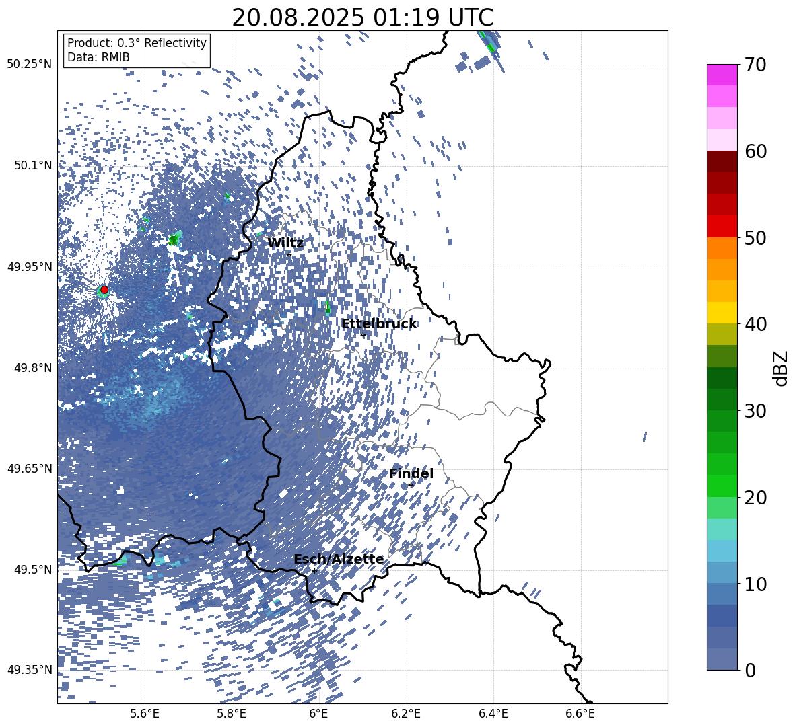
Task: Click the latitude label 49.95°N
Action: tap(30, 266)
